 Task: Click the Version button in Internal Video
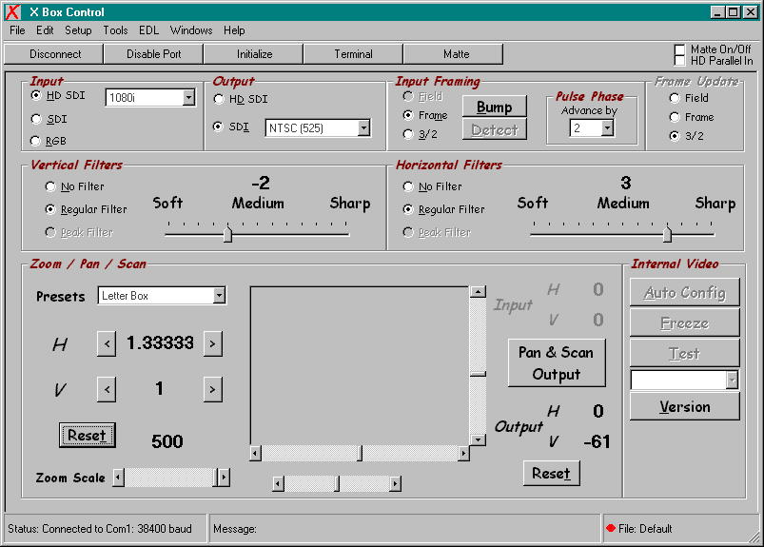click(x=684, y=406)
